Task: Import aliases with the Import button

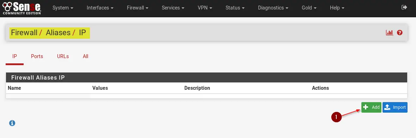Action: click(395, 107)
